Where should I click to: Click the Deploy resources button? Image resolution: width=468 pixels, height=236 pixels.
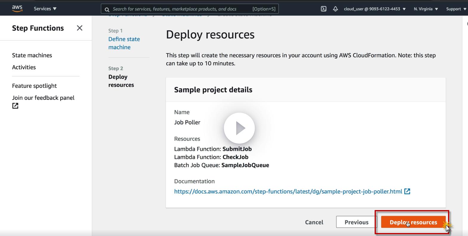tap(413, 222)
